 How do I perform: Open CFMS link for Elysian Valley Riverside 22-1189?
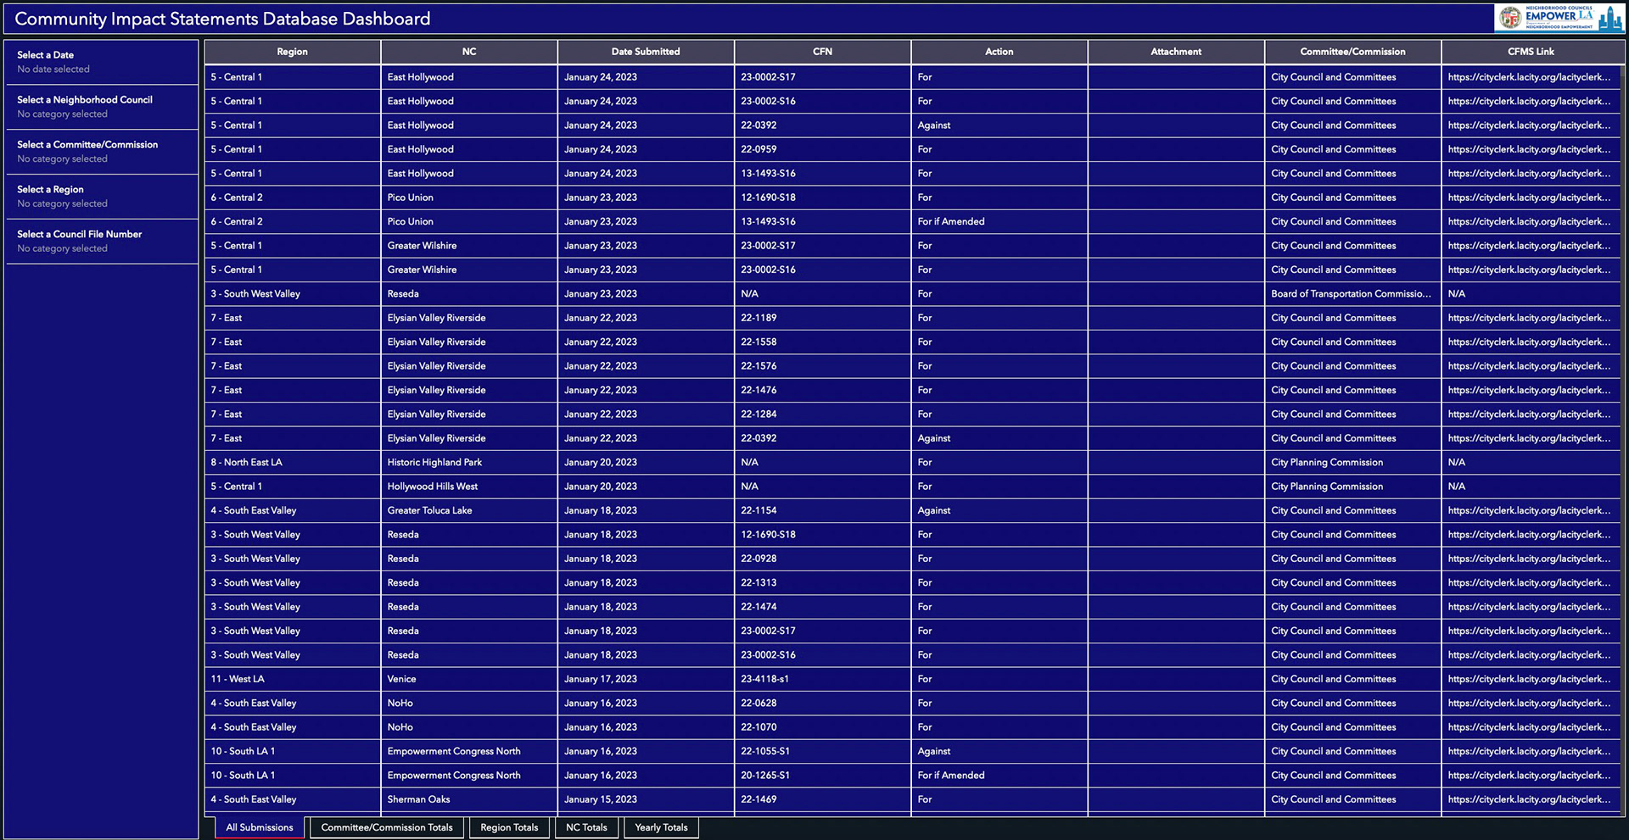tap(1529, 318)
